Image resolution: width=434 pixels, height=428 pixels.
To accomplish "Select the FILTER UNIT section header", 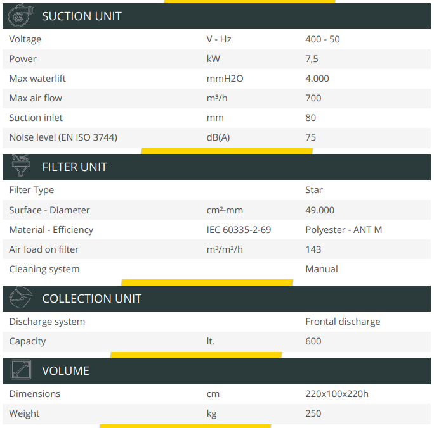I will point(74,167).
